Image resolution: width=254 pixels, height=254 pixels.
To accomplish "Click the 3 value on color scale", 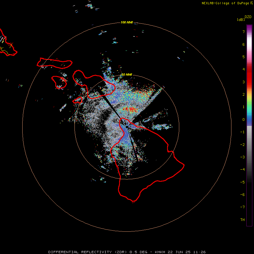I will click(x=244, y=82).
